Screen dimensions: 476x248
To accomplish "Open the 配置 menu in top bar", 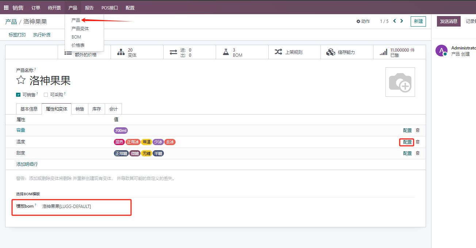I will point(130,8).
